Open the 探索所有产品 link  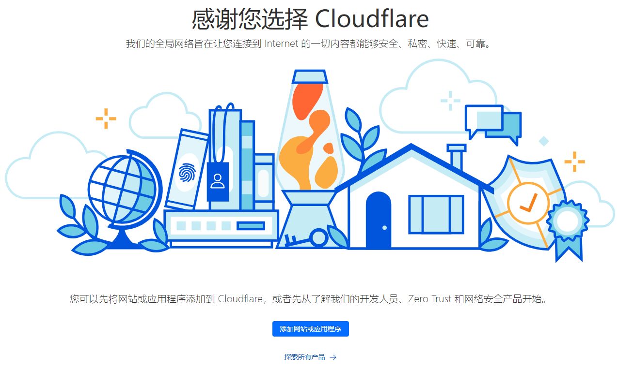304,357
